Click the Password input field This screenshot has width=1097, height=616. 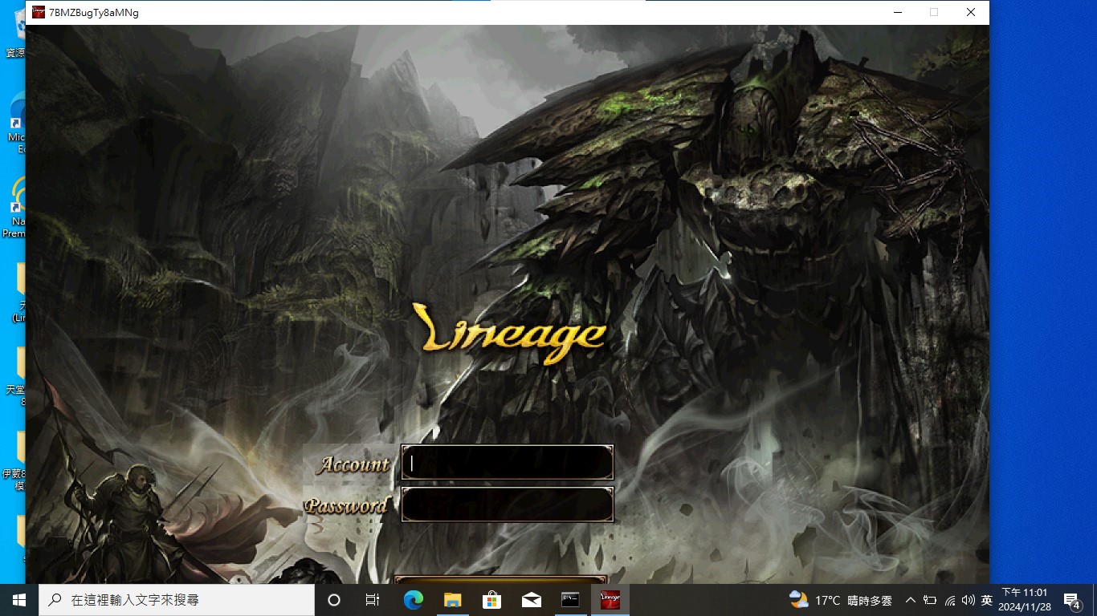tap(508, 505)
